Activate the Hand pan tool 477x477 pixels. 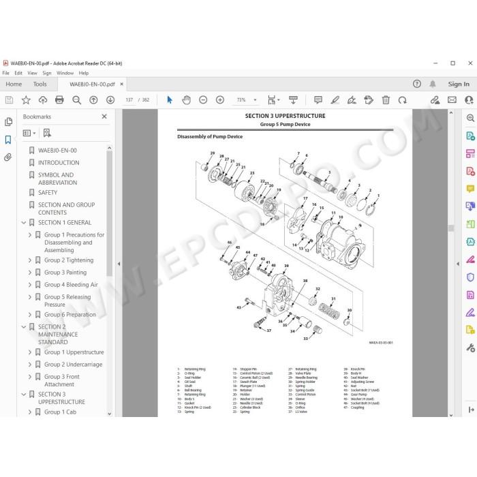pyautogui.click(x=186, y=99)
